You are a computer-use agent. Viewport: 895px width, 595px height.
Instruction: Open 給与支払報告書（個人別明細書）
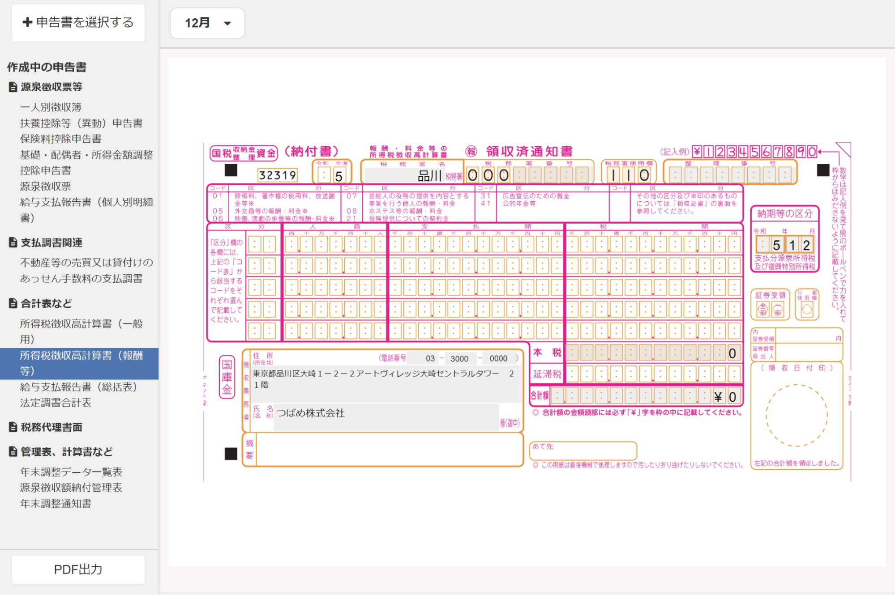coord(86,210)
